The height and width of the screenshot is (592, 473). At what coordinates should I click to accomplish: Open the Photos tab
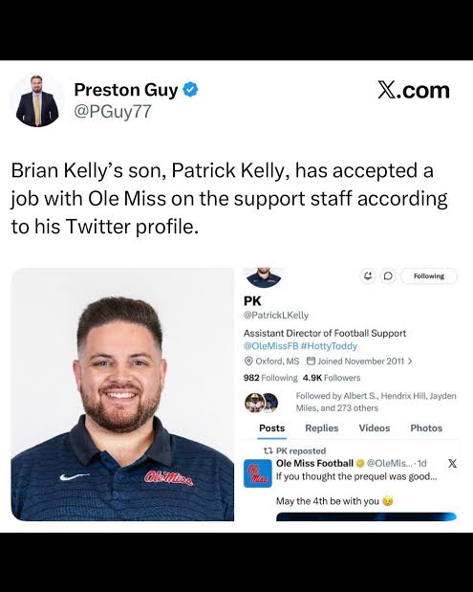pyautogui.click(x=426, y=428)
